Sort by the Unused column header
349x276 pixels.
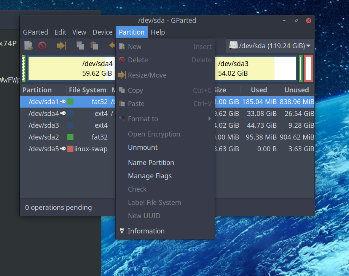click(x=296, y=90)
